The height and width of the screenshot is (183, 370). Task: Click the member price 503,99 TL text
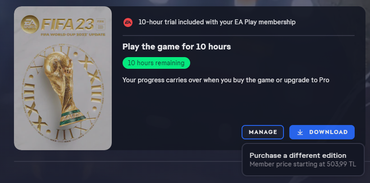click(303, 165)
